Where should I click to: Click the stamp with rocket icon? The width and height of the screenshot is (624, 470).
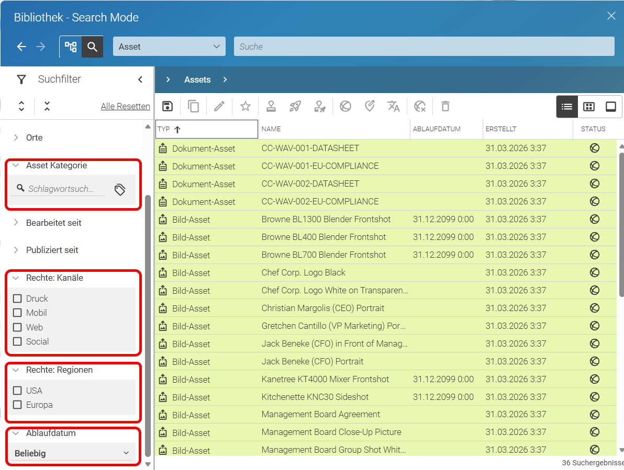click(319, 106)
